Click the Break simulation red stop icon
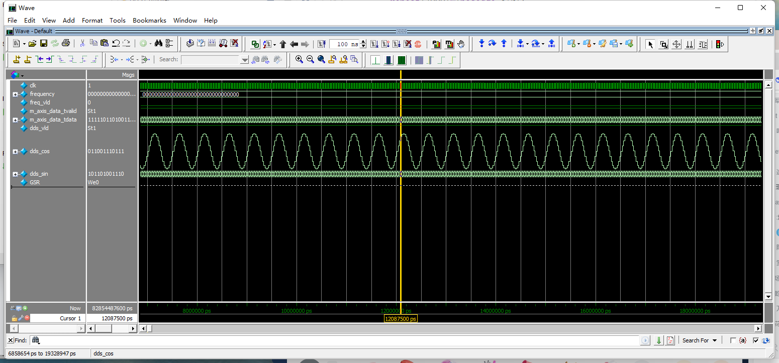This screenshot has height=363, width=779. tap(418, 44)
